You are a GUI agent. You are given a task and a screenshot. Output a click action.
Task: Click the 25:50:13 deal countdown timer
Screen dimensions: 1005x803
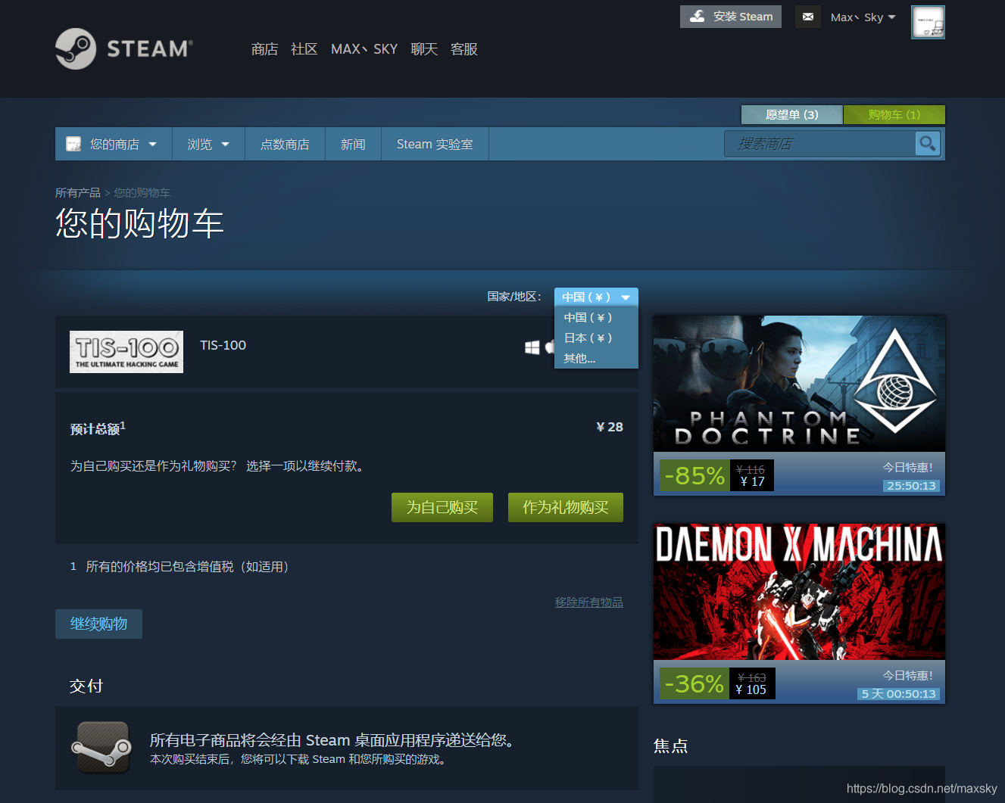point(911,486)
